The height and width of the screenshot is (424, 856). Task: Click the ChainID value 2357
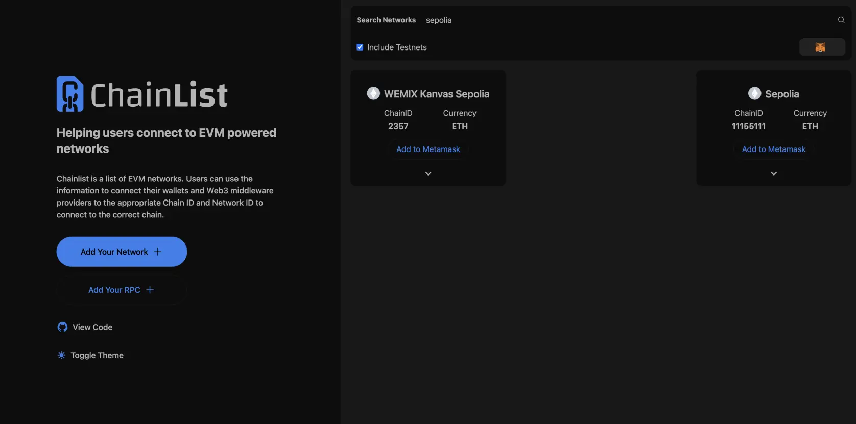coord(398,126)
